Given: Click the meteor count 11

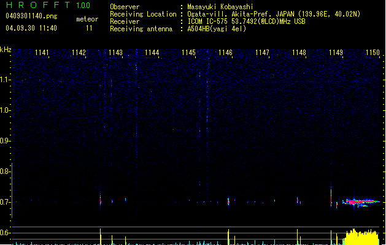Looking at the screenshot, I should [89, 28].
